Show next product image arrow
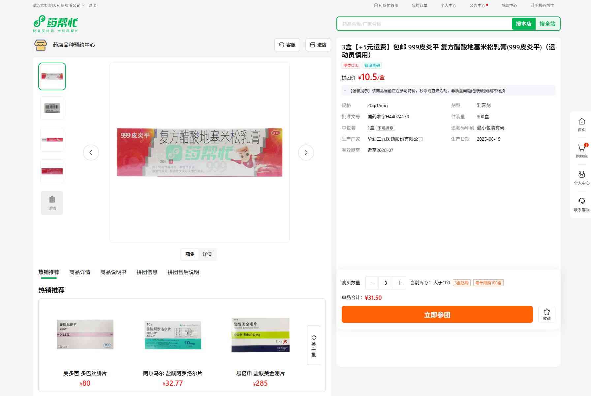The image size is (591, 396). 306,153
